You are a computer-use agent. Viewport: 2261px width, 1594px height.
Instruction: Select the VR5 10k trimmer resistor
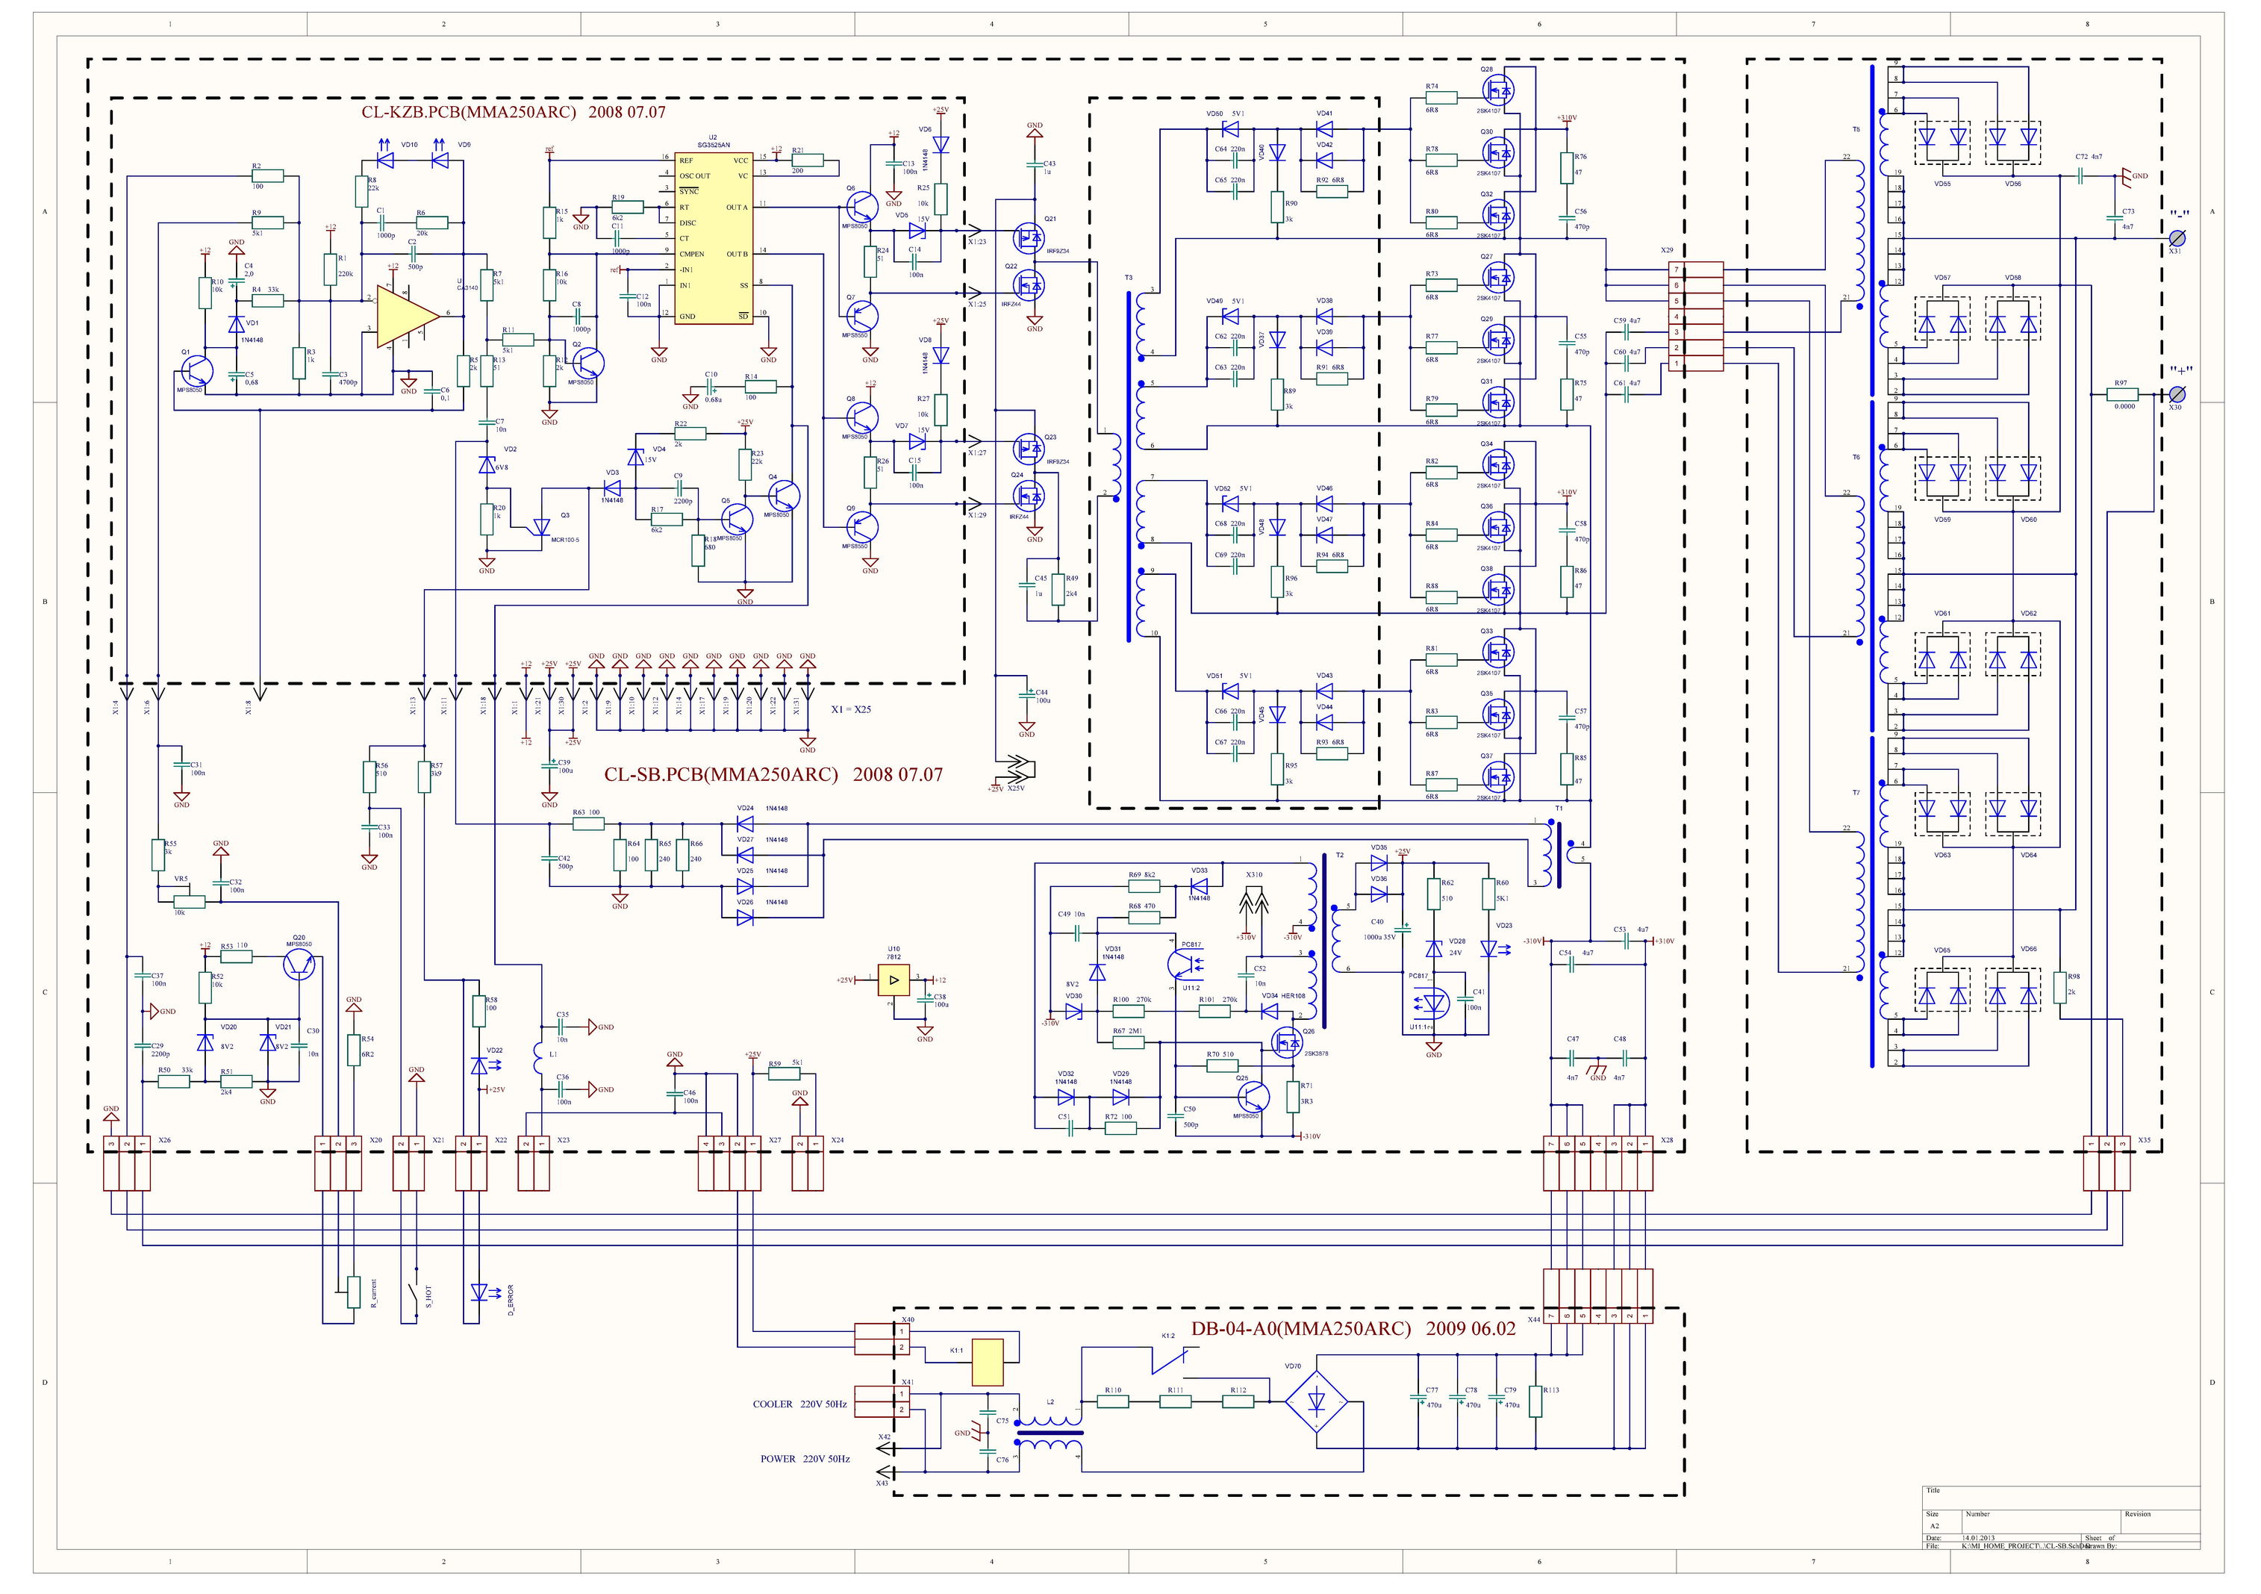click(x=189, y=901)
